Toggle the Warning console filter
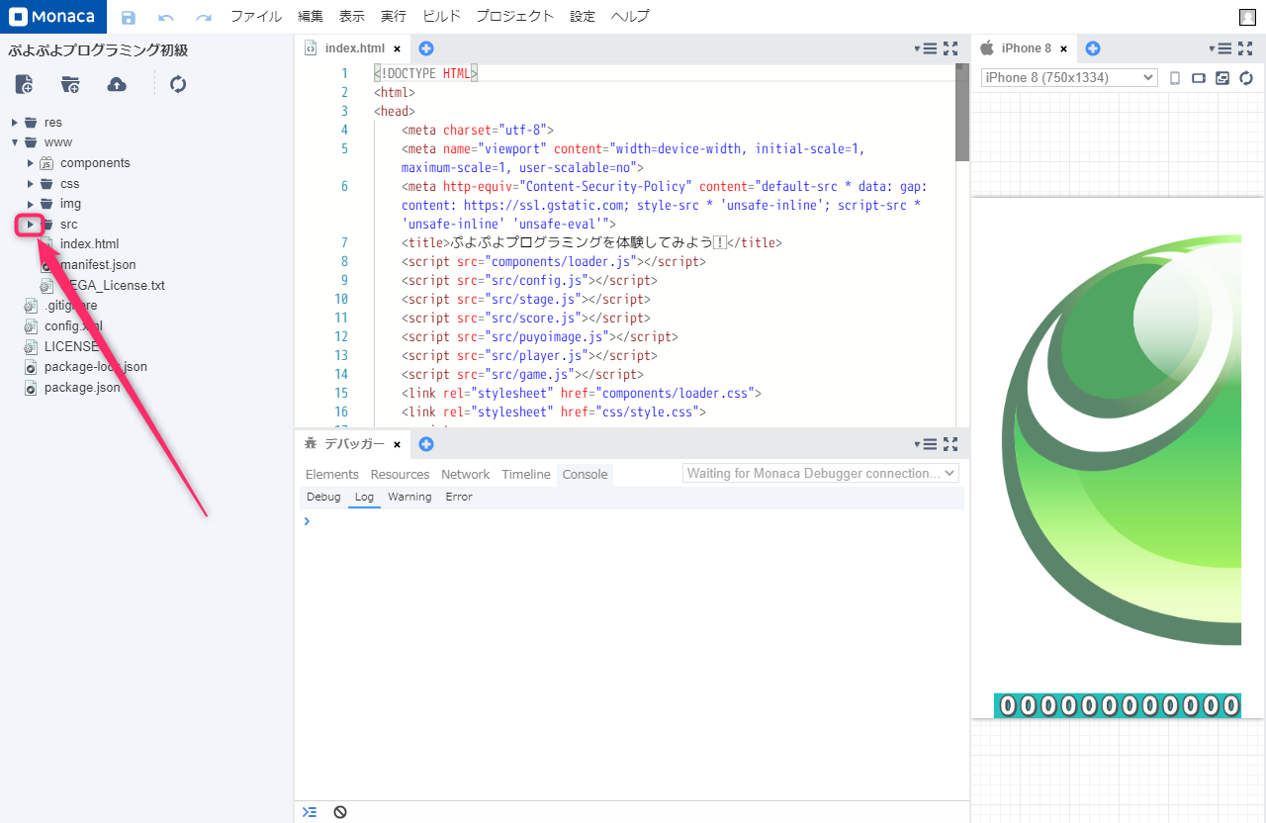Viewport: 1266px width, 823px height. [409, 497]
